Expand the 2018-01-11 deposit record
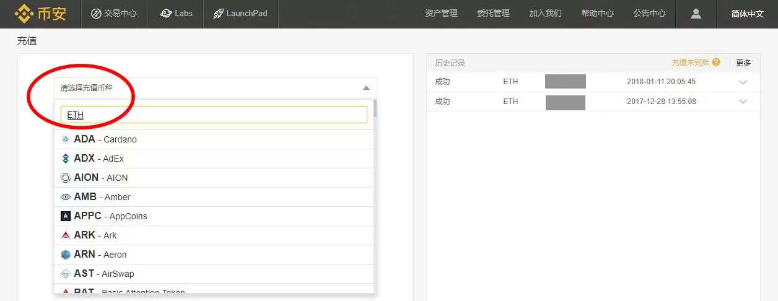Image resolution: width=778 pixels, height=301 pixels. coord(743,82)
